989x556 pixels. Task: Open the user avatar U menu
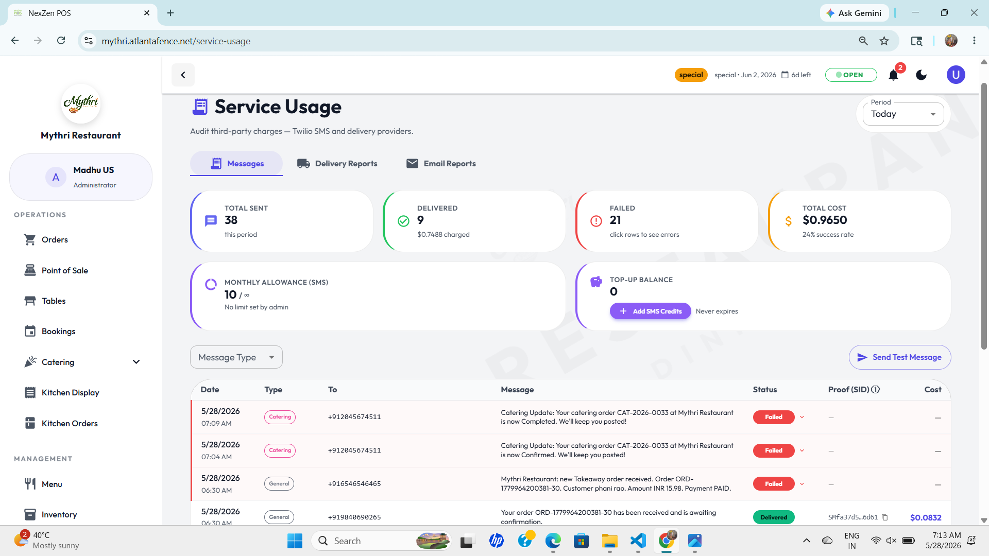pyautogui.click(x=956, y=75)
